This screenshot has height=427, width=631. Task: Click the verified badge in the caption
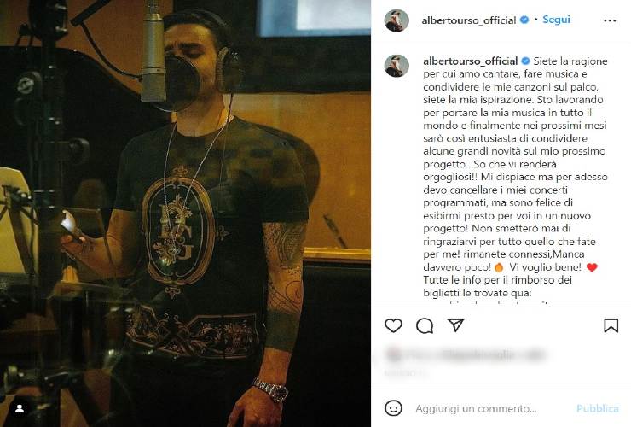525,61
